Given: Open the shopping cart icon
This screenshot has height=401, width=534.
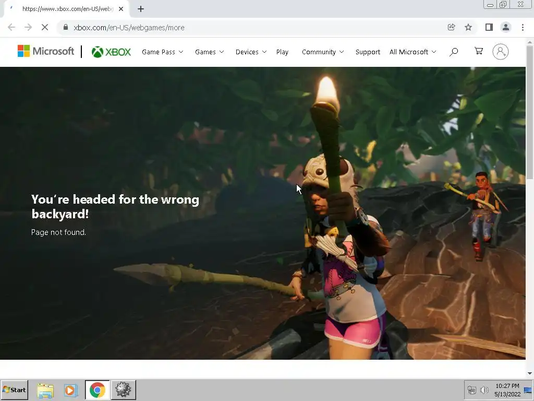Looking at the screenshot, I should 479,51.
